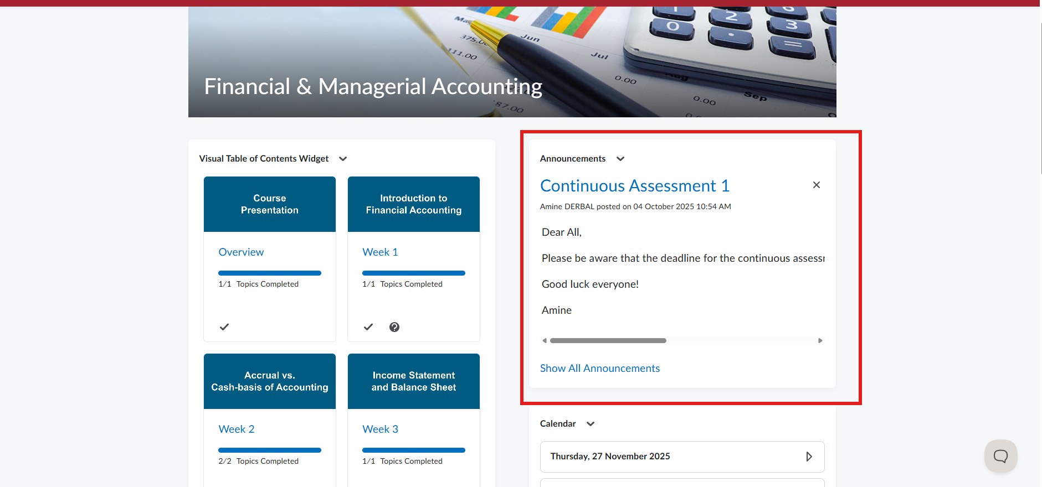The image size is (1042, 487).
Task: Open the Week 3 module link
Action: (380, 429)
